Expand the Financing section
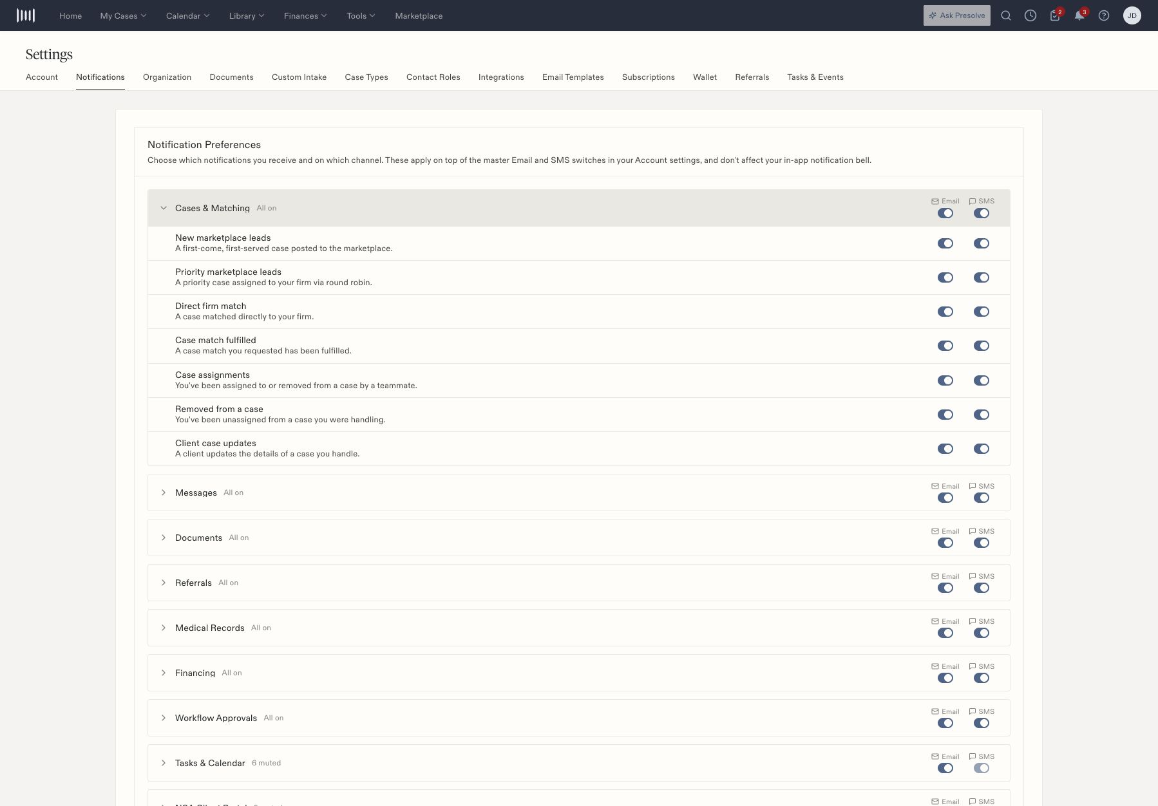Image resolution: width=1158 pixels, height=806 pixels. point(164,673)
